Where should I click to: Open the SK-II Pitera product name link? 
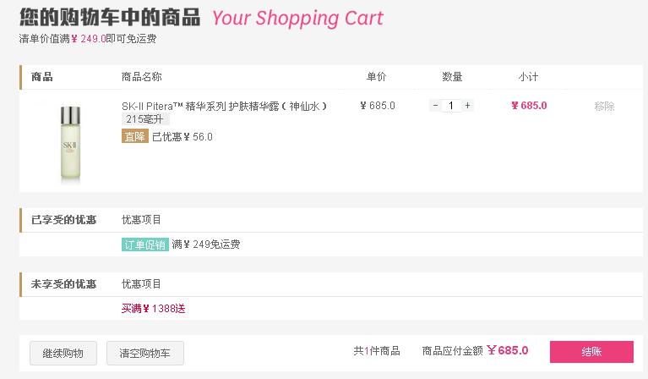[x=225, y=107]
